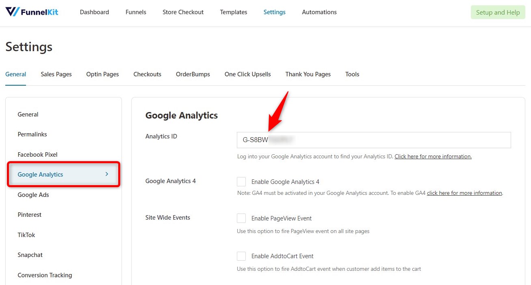Open the Checkouts tab
This screenshot has width=531, height=285.
147,74
